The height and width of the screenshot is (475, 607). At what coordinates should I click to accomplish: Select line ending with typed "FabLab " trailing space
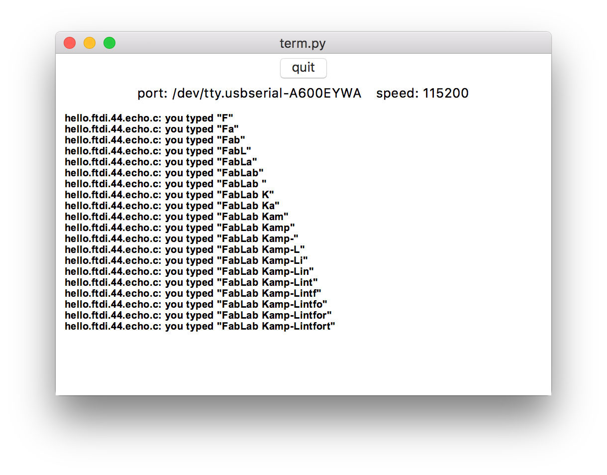pyautogui.click(x=166, y=184)
